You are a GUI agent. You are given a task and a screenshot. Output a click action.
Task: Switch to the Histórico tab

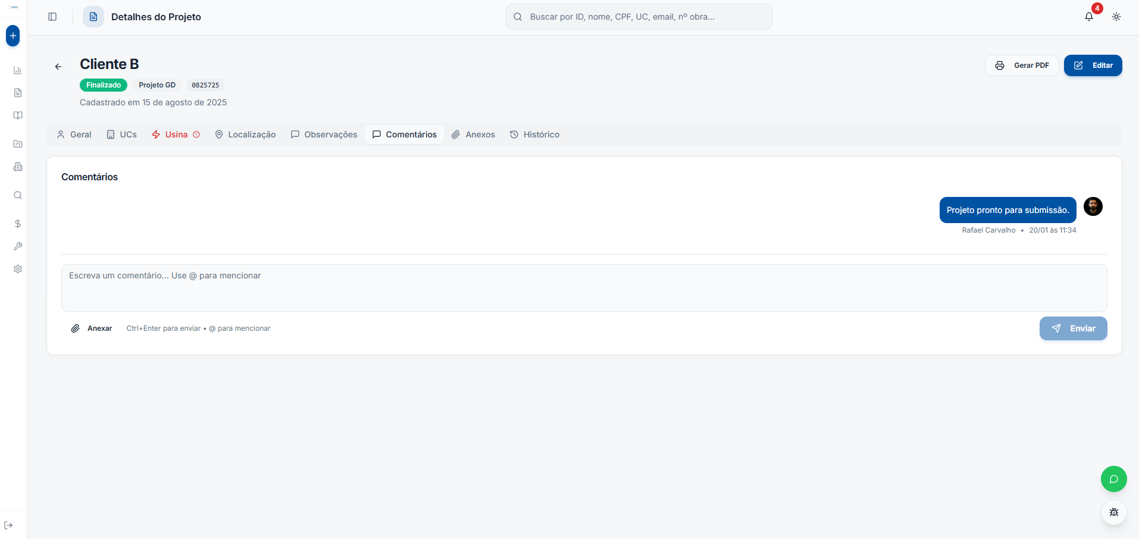[x=534, y=134]
